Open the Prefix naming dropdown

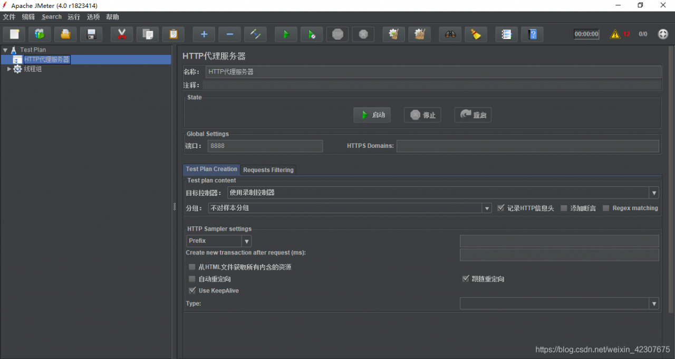(x=246, y=241)
